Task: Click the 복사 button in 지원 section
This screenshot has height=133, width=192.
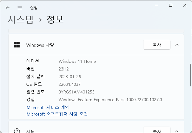Action: (157, 130)
